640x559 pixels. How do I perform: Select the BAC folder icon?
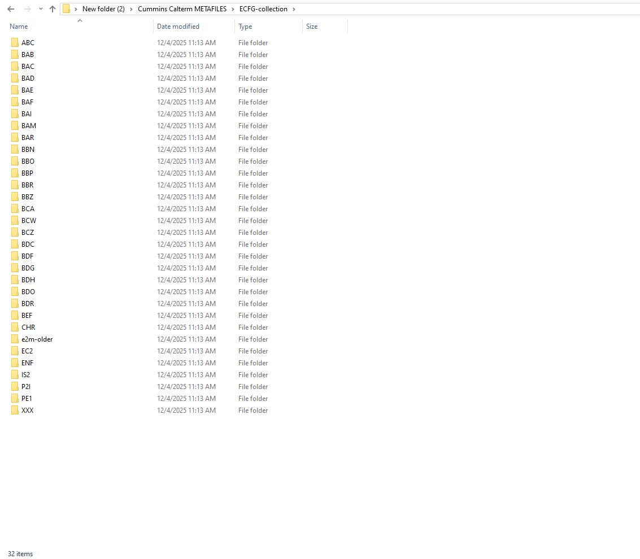tap(15, 67)
